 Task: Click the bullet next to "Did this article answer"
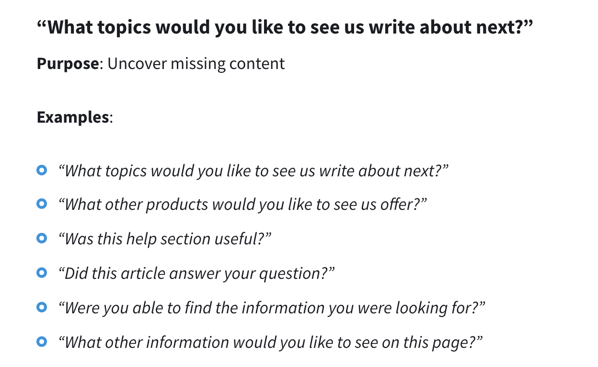[x=42, y=273]
